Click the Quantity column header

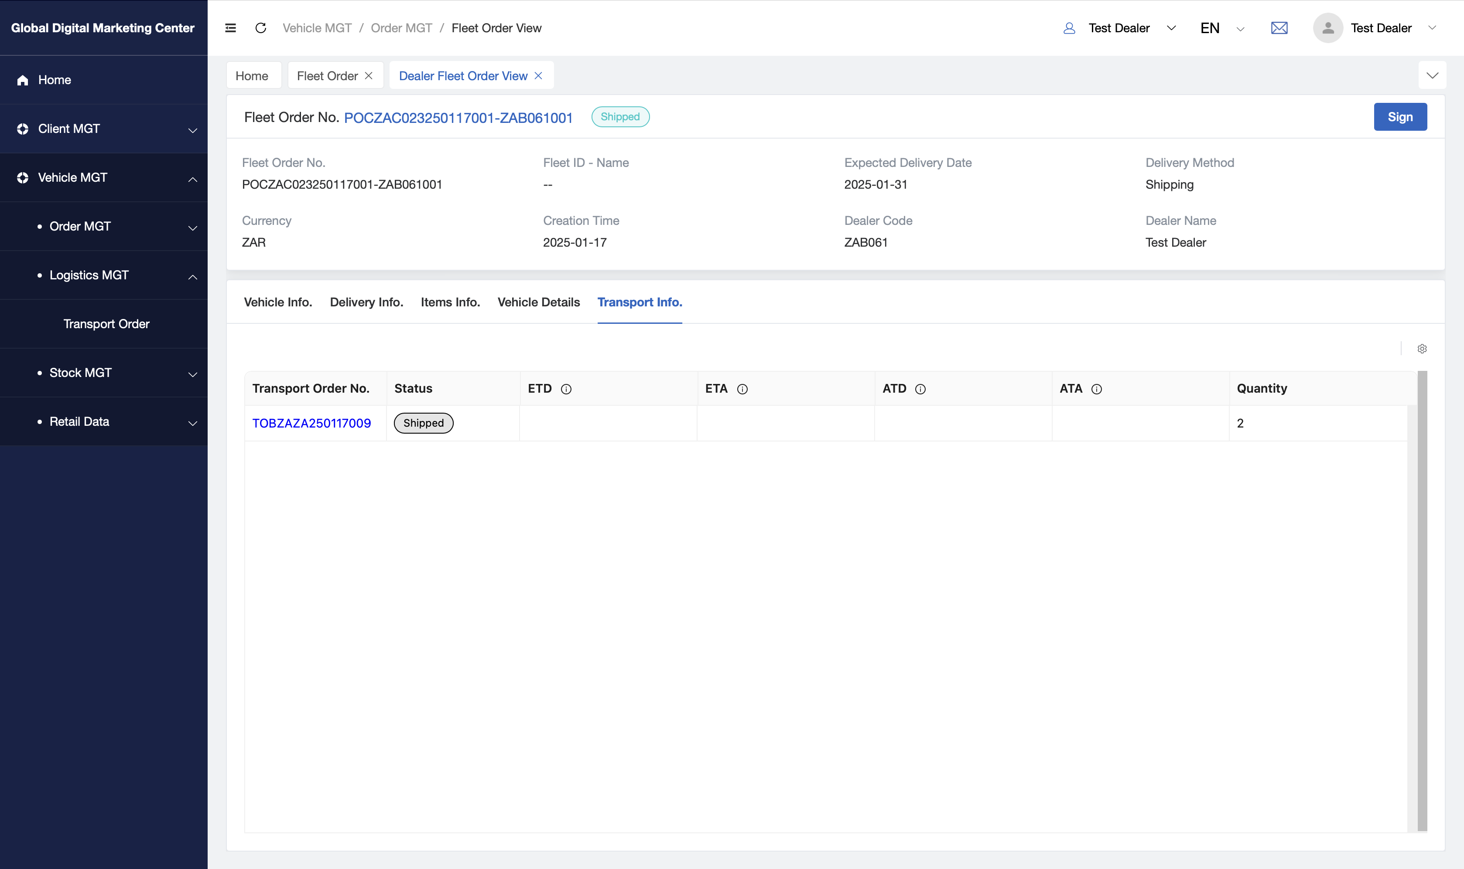click(x=1322, y=389)
